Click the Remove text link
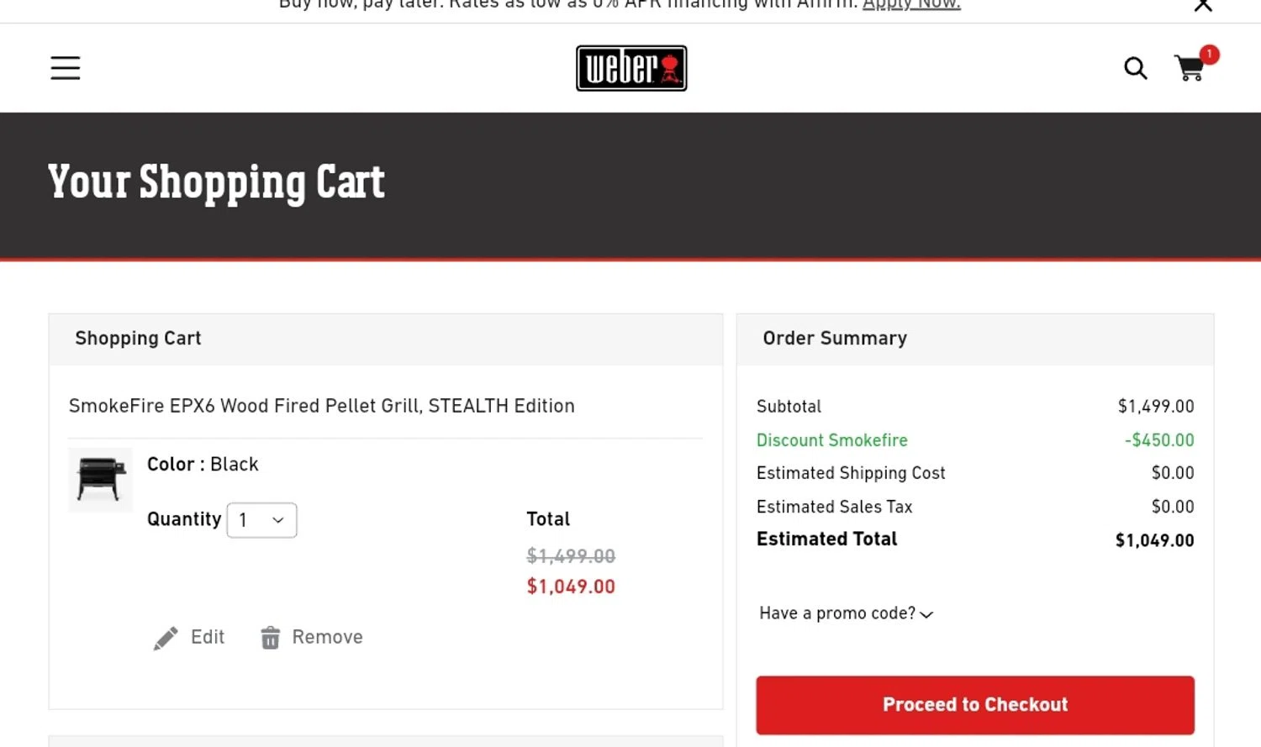 pos(327,637)
